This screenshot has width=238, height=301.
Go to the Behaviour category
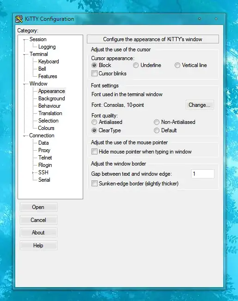pos(49,106)
